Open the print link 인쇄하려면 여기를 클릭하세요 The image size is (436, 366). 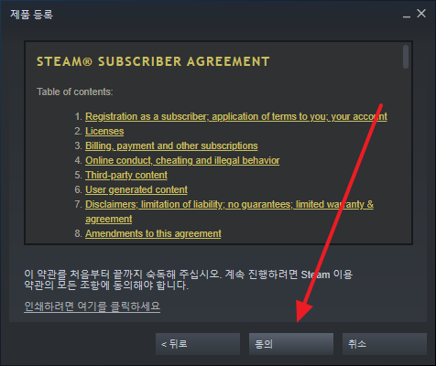click(x=93, y=306)
